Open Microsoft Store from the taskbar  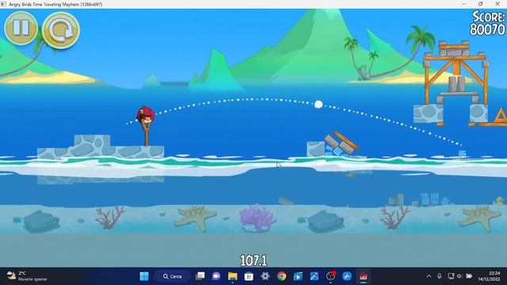tap(249, 276)
